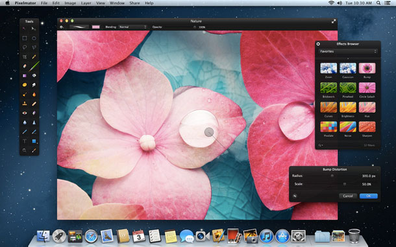This screenshot has height=247, width=396.
Task: Choose the Pixelate effect thumbnail
Action: pos(328,126)
